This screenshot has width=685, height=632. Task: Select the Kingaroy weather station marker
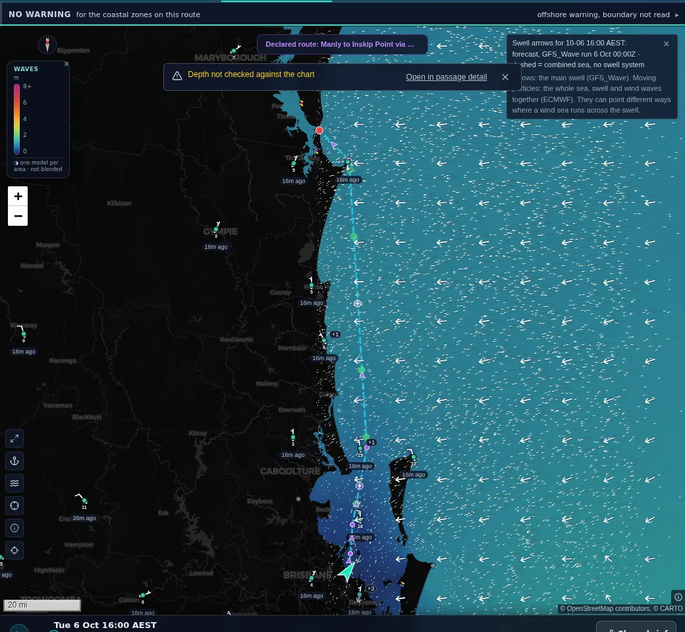tap(24, 334)
